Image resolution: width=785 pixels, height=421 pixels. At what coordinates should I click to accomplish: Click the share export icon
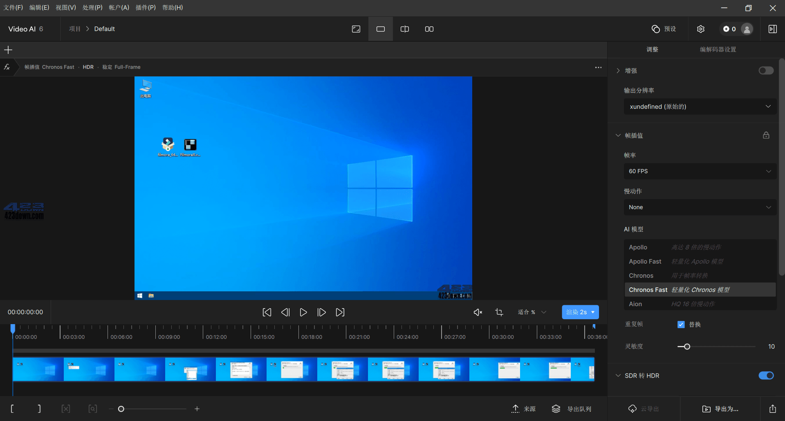pyautogui.click(x=773, y=409)
